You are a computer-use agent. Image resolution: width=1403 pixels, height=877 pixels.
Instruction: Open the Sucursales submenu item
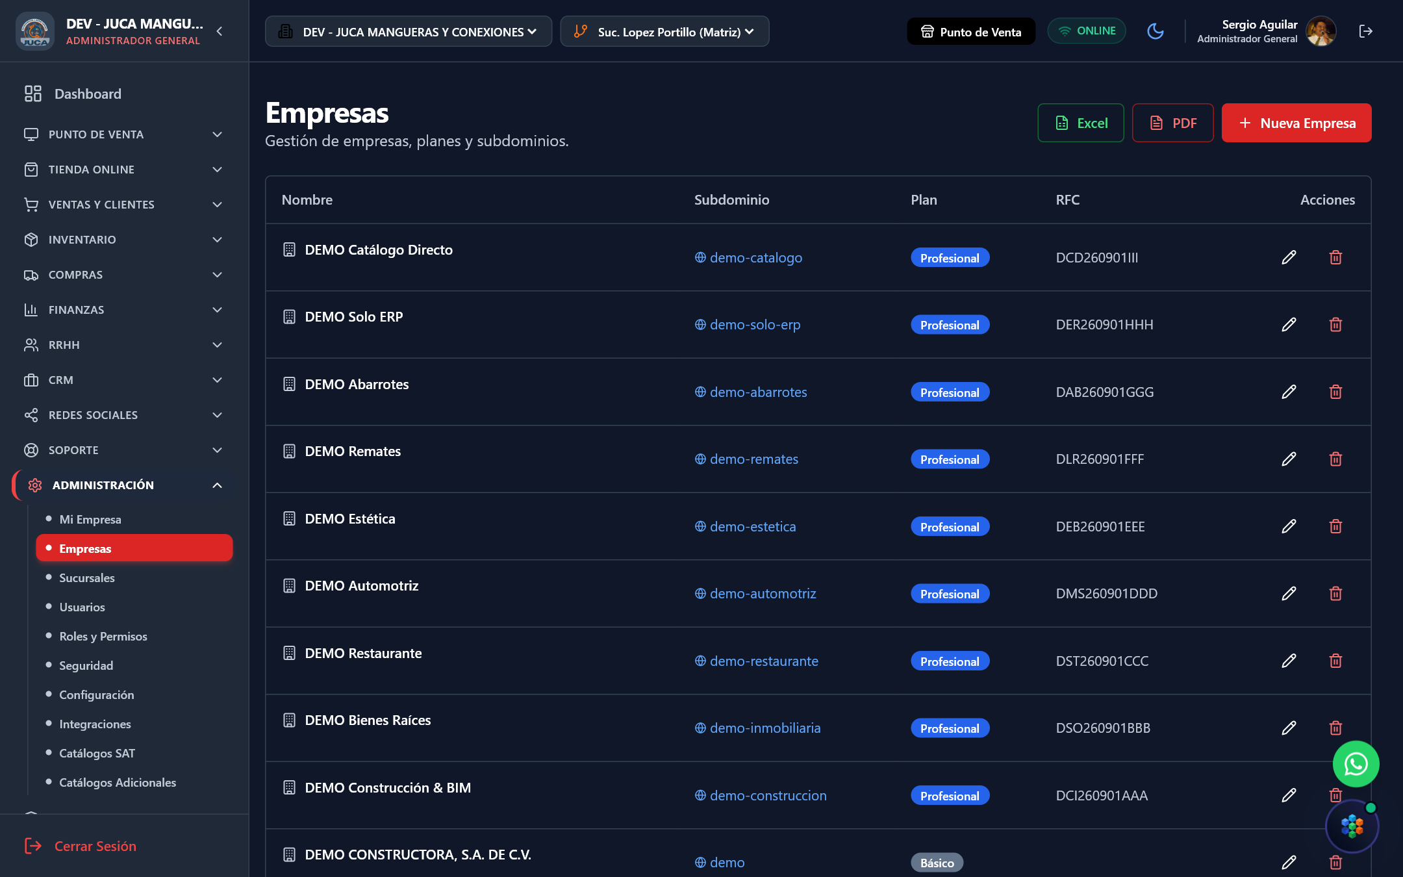[87, 578]
